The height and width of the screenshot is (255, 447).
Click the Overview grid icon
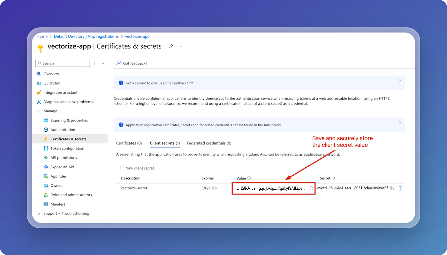click(39, 74)
